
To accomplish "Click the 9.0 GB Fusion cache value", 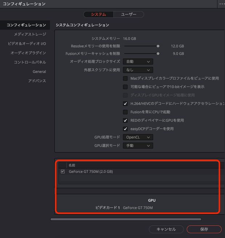I will pos(178,54).
